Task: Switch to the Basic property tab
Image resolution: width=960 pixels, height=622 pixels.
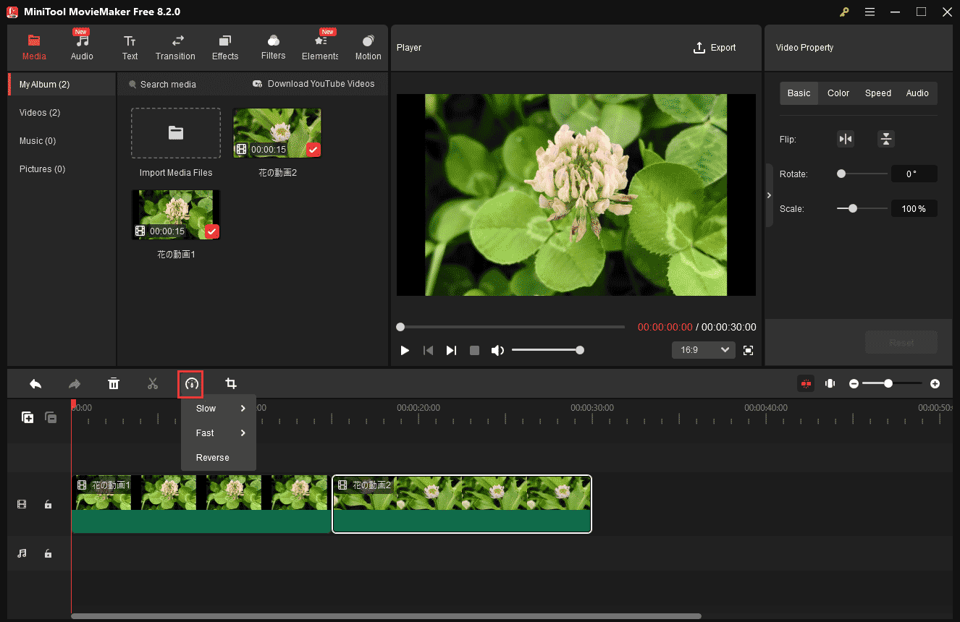Action: tap(799, 93)
